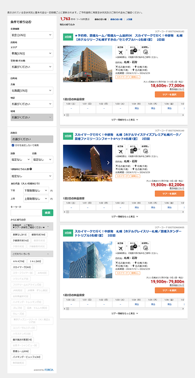
Task: Open the 泊数 dropdown
Action: tap(21, 159)
